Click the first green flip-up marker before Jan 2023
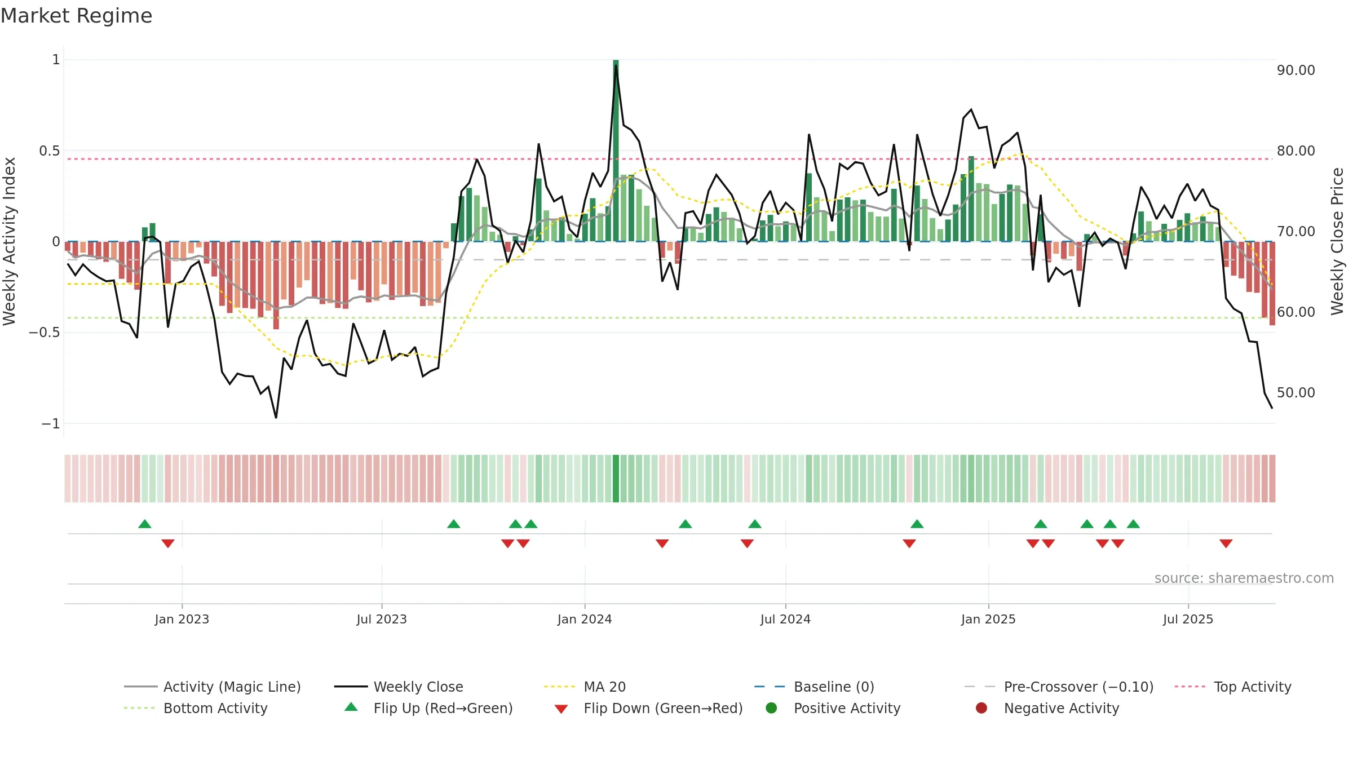Screen dimensions: 1353x761 click(x=145, y=524)
